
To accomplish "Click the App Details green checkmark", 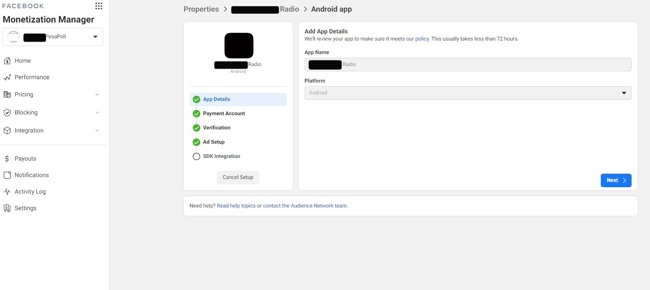I will pyautogui.click(x=196, y=99).
